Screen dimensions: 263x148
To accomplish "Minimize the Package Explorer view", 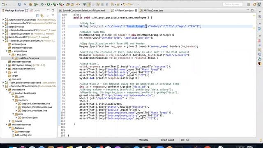I will [x=48, y=10].
